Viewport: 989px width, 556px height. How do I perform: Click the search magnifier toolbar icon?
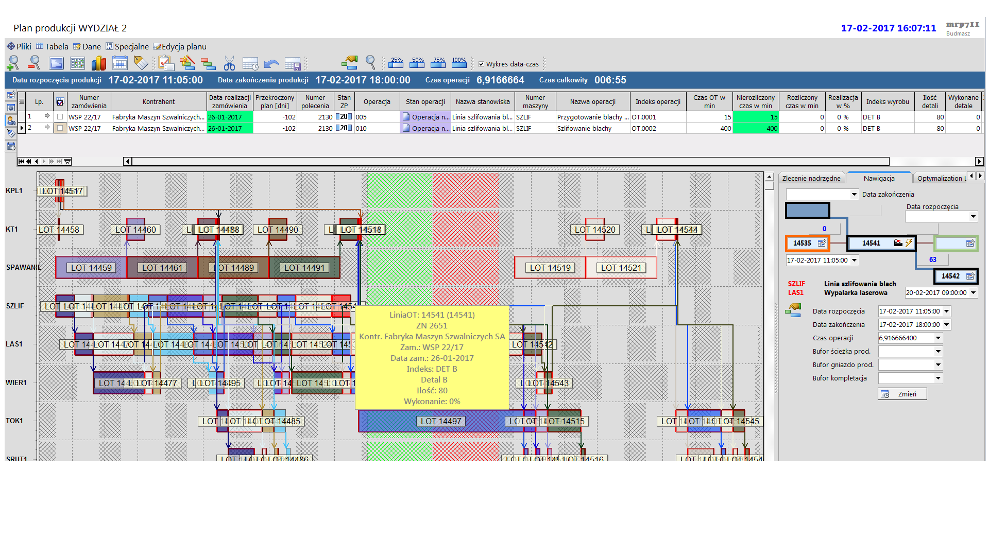pyautogui.click(x=370, y=63)
